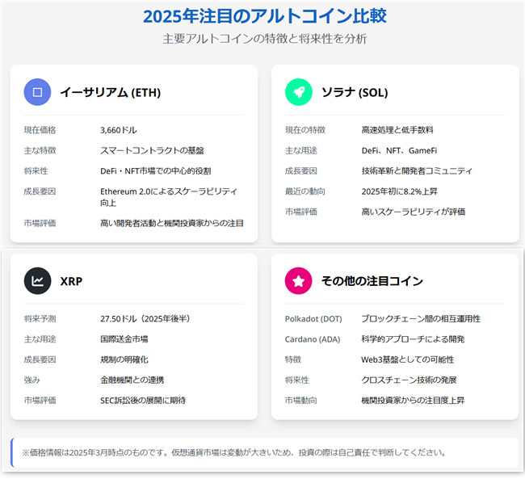This screenshot has height=500, width=525.
Task: Click 技術革新と開発者コミュニティ text
Action: (417, 170)
